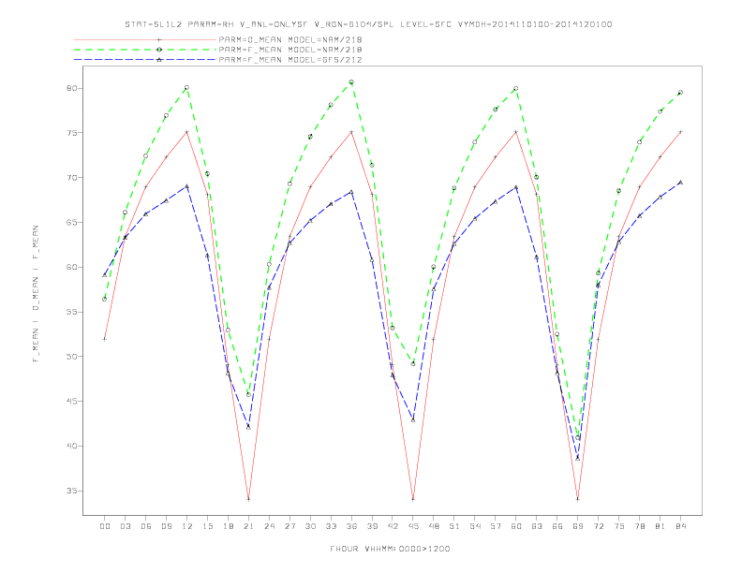Select legend entry PARM=O_MEAN MODEL=NAM/218
Viewport: 742px width, 573px height.
click(290, 39)
